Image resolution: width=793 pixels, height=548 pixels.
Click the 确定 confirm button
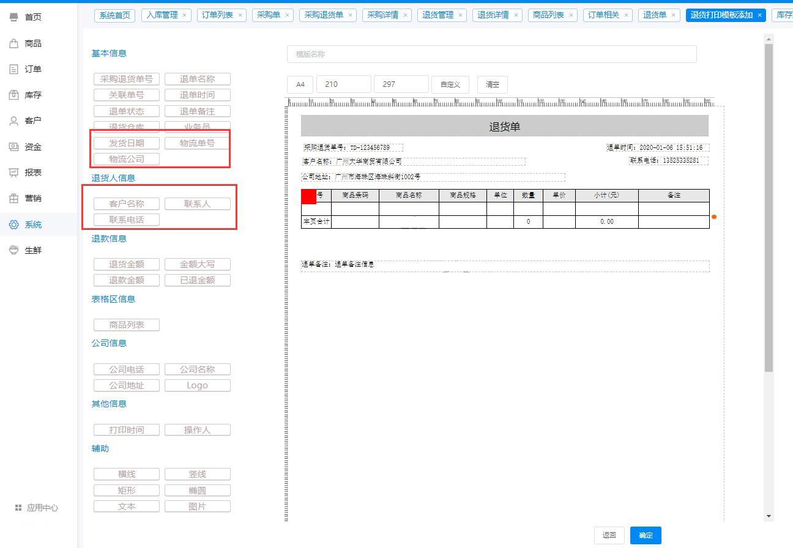[x=646, y=535]
